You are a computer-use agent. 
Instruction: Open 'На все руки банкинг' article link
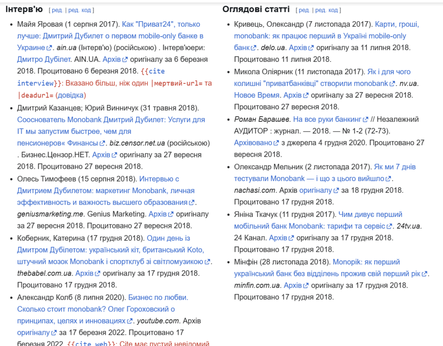(331, 119)
